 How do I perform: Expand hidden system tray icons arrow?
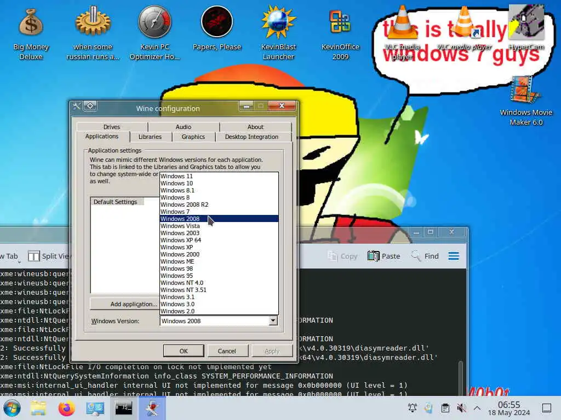(x=477, y=408)
